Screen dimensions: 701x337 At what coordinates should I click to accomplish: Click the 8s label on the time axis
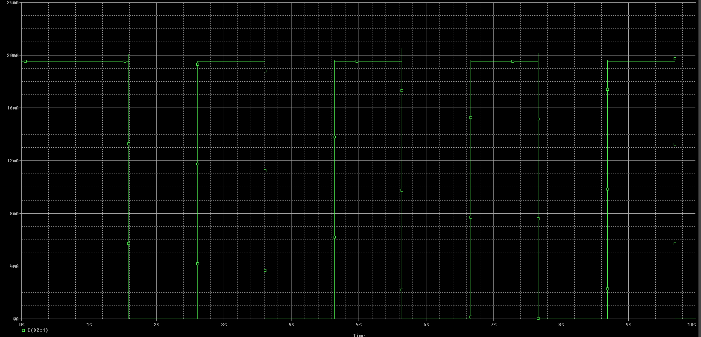tap(561, 325)
